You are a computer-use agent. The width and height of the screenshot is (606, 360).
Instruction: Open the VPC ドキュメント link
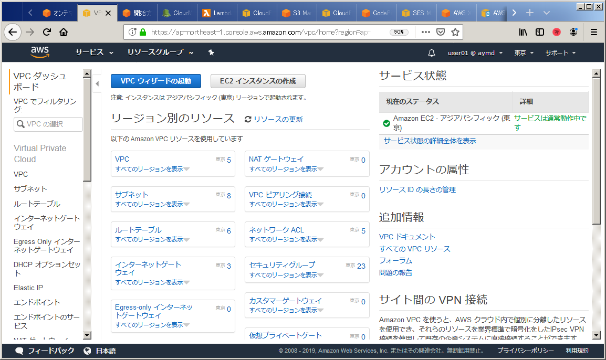click(x=407, y=237)
